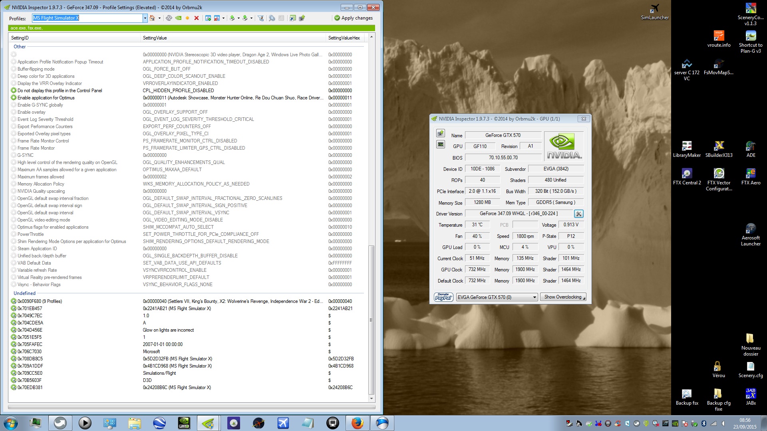Select the 0x70EDB381 undefined setting row
The width and height of the screenshot is (767, 431).
coord(187,388)
